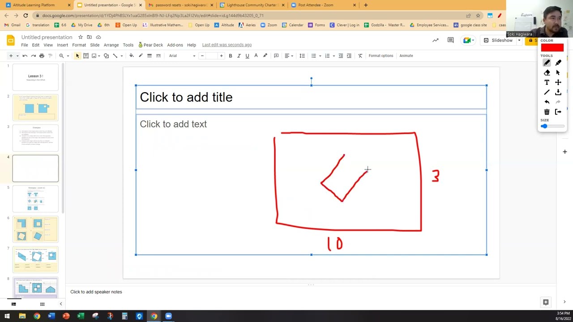This screenshot has height=322, width=573.
Task: Click the download icon in annotation tools
Action: pyautogui.click(x=558, y=92)
